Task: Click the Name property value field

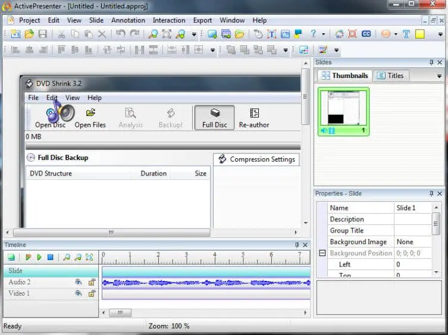Action: [x=413, y=208]
